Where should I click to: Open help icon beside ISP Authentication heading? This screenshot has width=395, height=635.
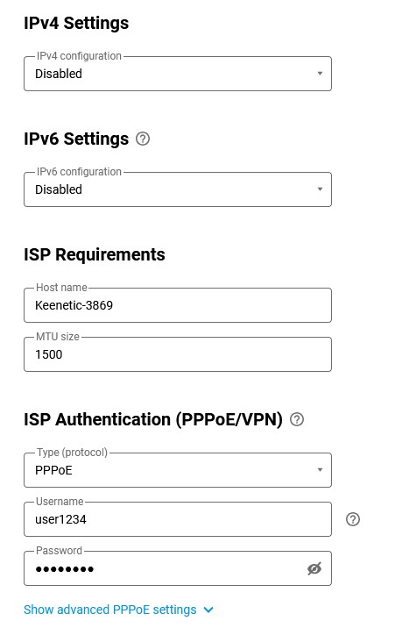pyautogui.click(x=297, y=419)
